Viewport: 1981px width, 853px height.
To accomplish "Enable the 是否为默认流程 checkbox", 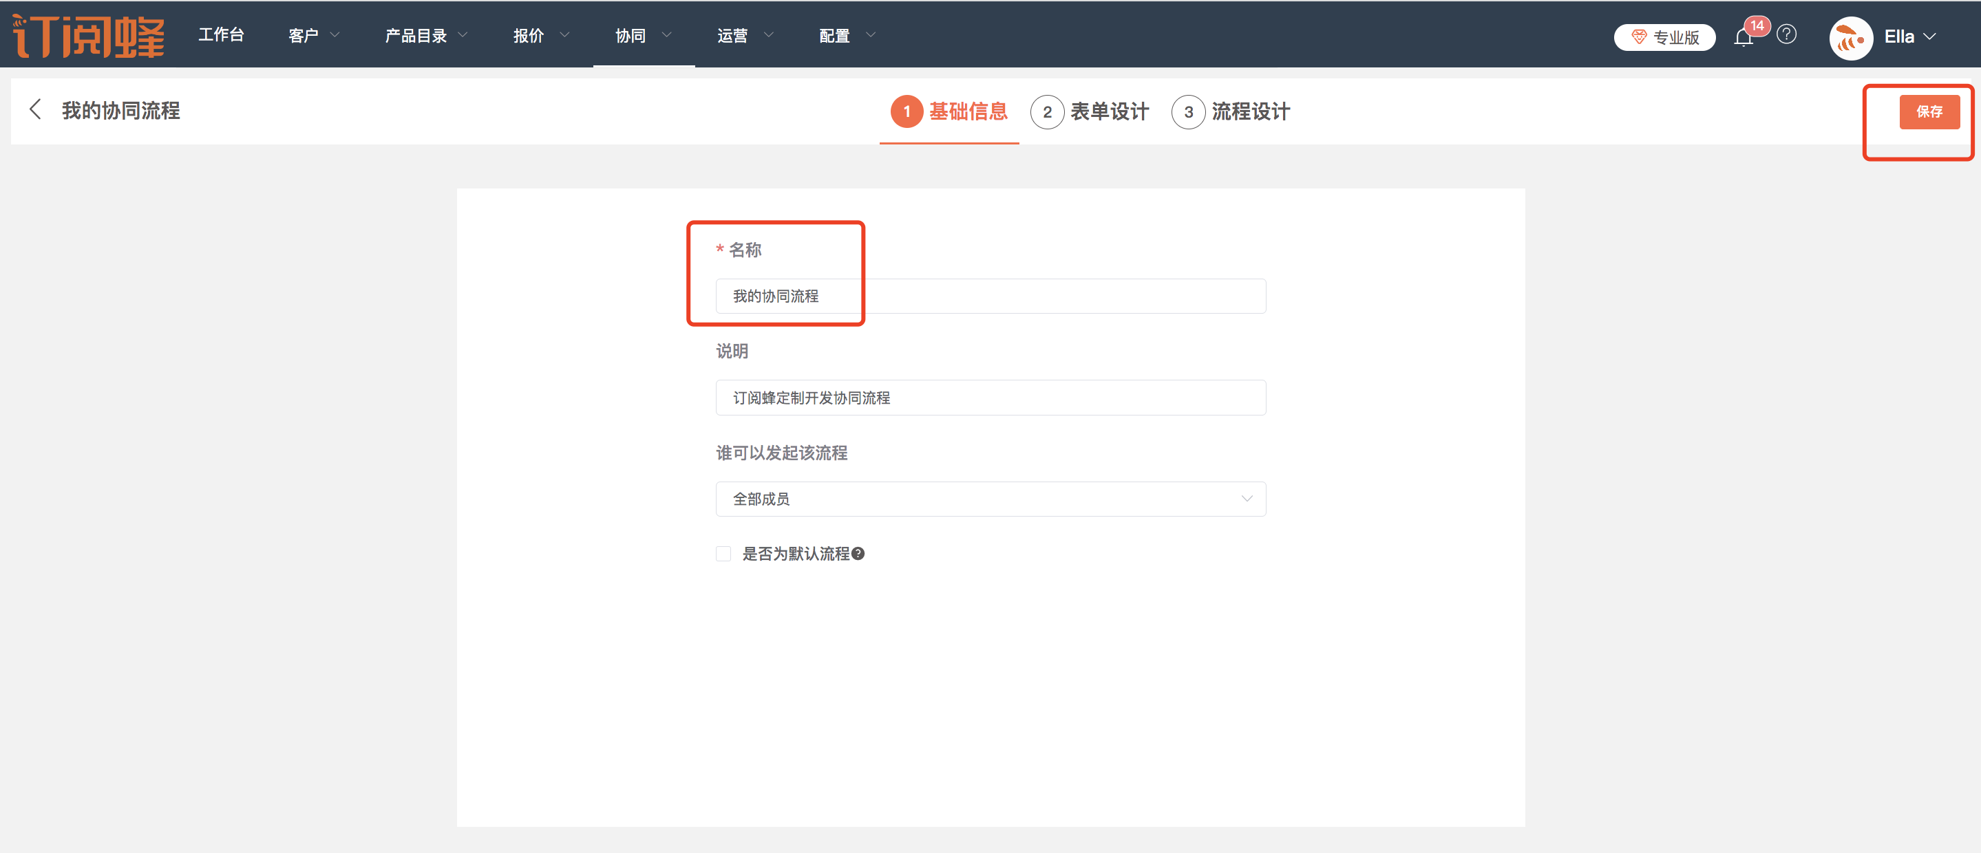I will click(723, 553).
